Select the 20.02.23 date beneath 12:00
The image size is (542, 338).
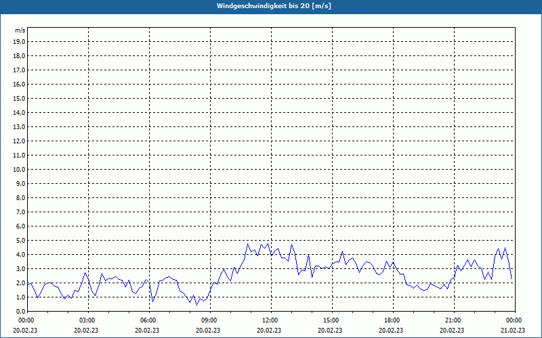(269, 330)
